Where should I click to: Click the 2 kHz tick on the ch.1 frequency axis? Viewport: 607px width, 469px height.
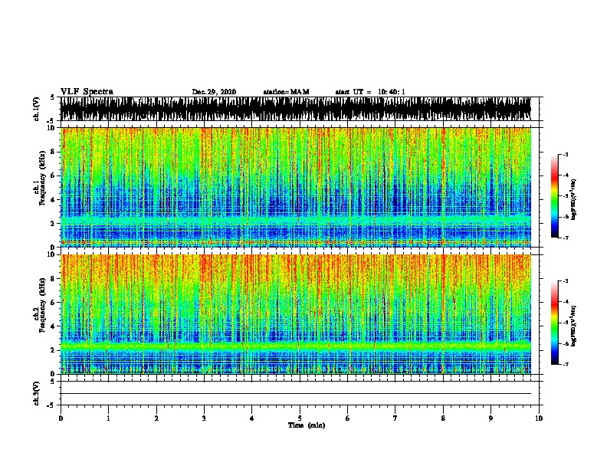tap(54, 223)
